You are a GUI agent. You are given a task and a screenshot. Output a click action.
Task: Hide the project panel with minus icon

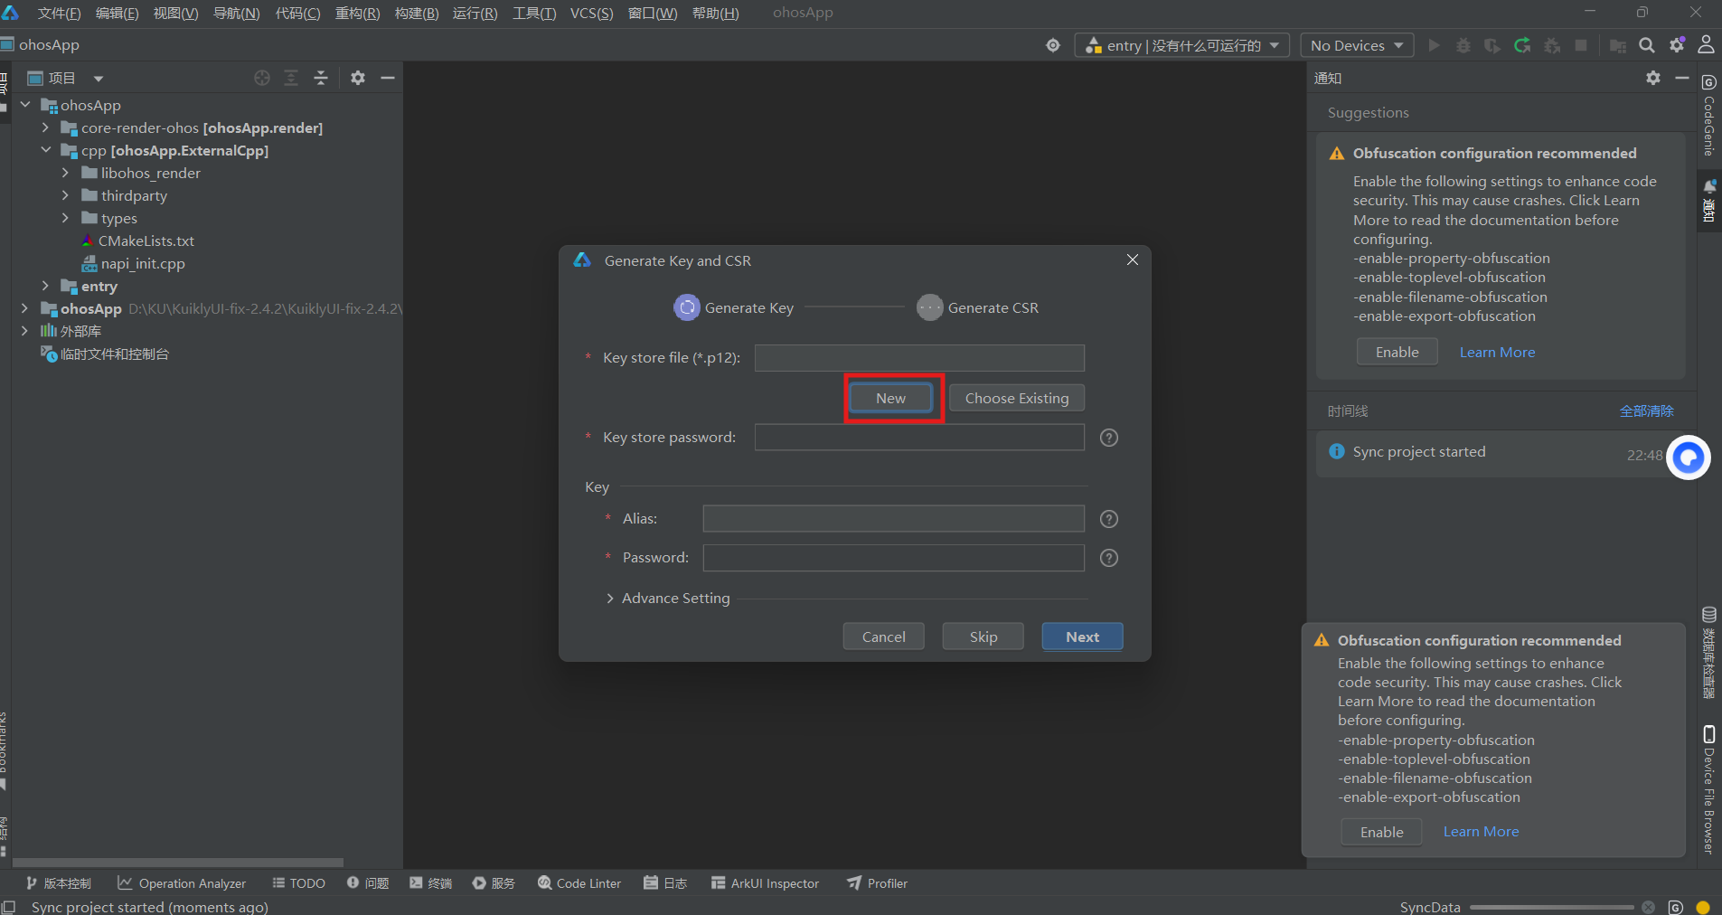point(388,78)
